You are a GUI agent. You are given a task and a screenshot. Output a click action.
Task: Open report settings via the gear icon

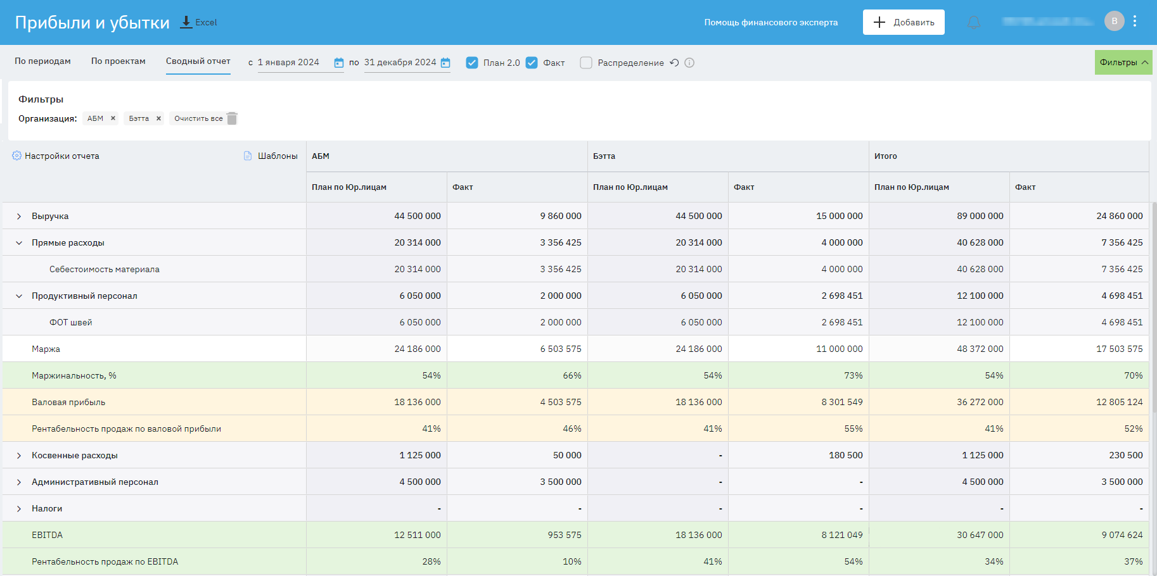coord(17,156)
